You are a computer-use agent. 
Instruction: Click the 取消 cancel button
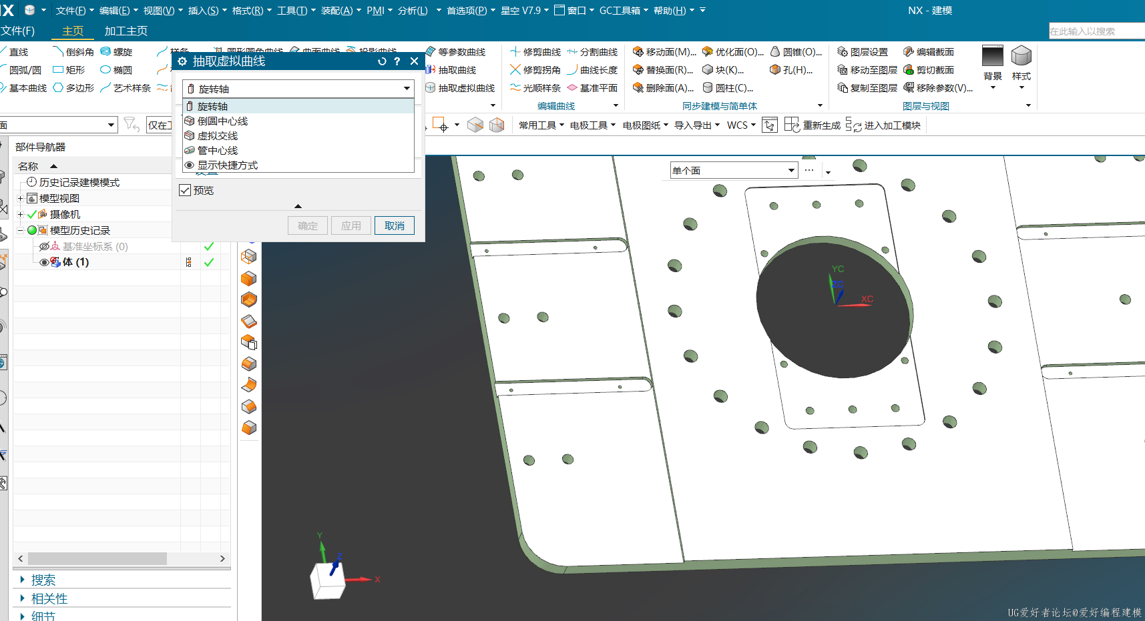pyautogui.click(x=395, y=225)
